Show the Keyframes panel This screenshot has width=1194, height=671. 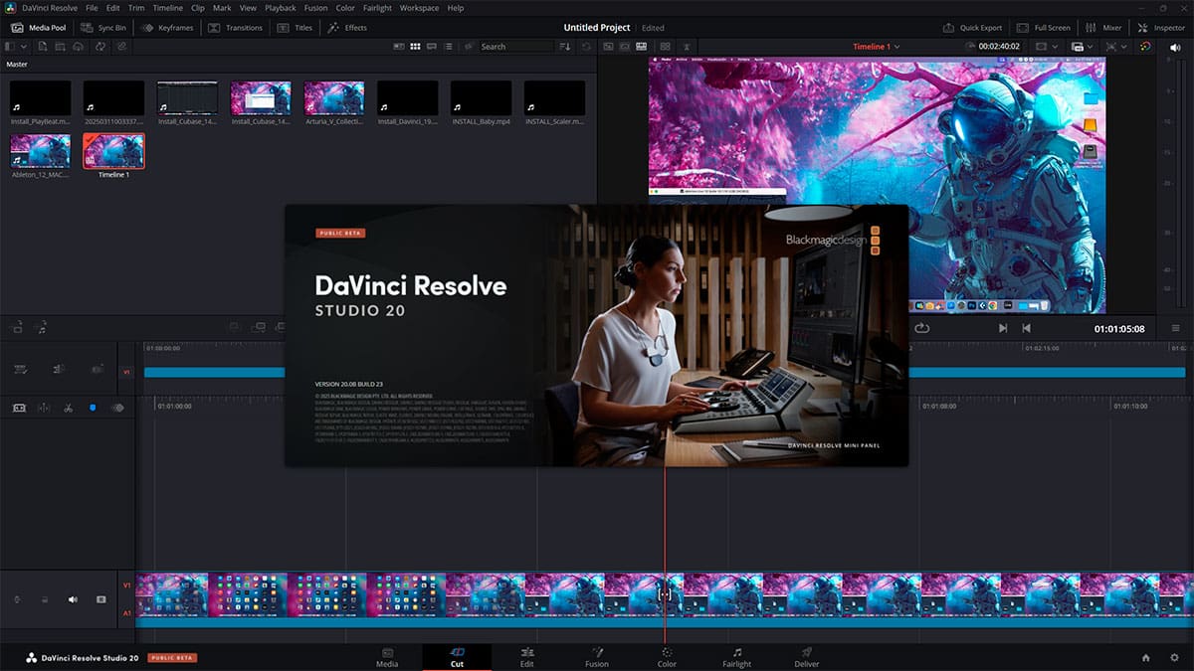coord(169,28)
